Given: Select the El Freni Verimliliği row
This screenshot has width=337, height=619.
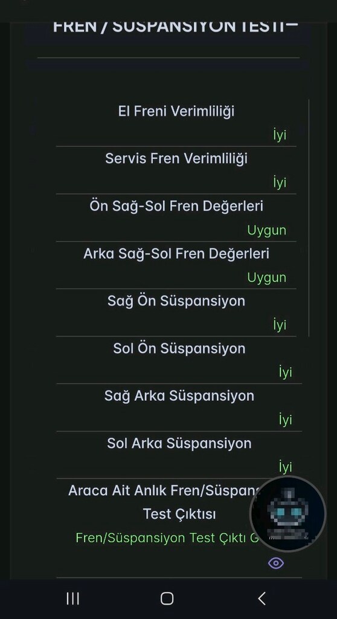Looking at the screenshot, I should [176, 123].
